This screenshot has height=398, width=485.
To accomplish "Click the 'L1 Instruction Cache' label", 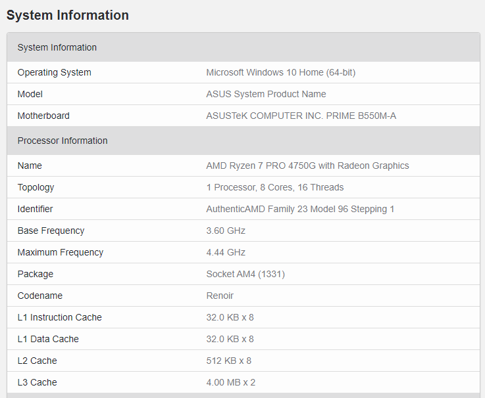I will [60, 317].
